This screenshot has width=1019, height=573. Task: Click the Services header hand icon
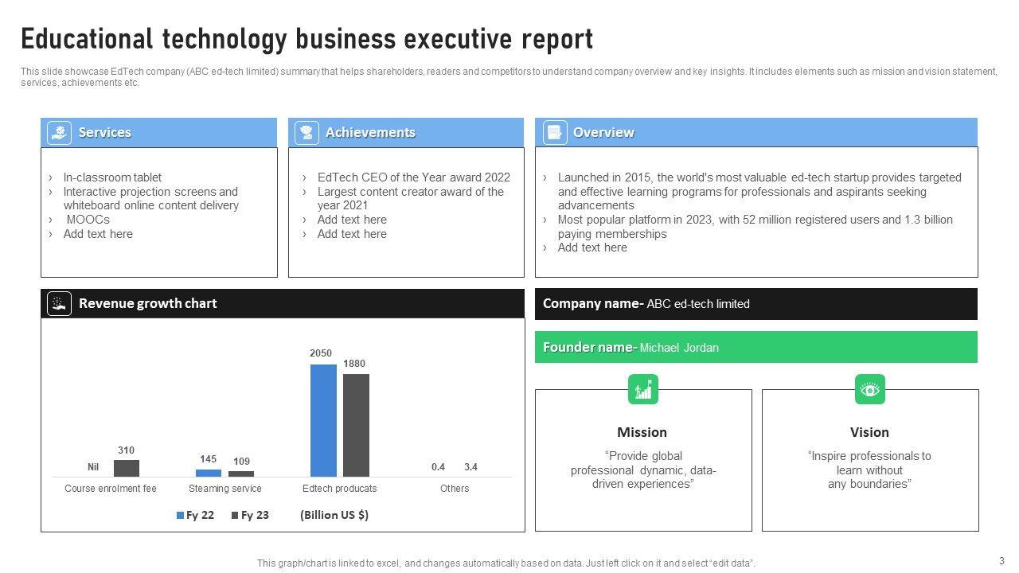click(60, 133)
